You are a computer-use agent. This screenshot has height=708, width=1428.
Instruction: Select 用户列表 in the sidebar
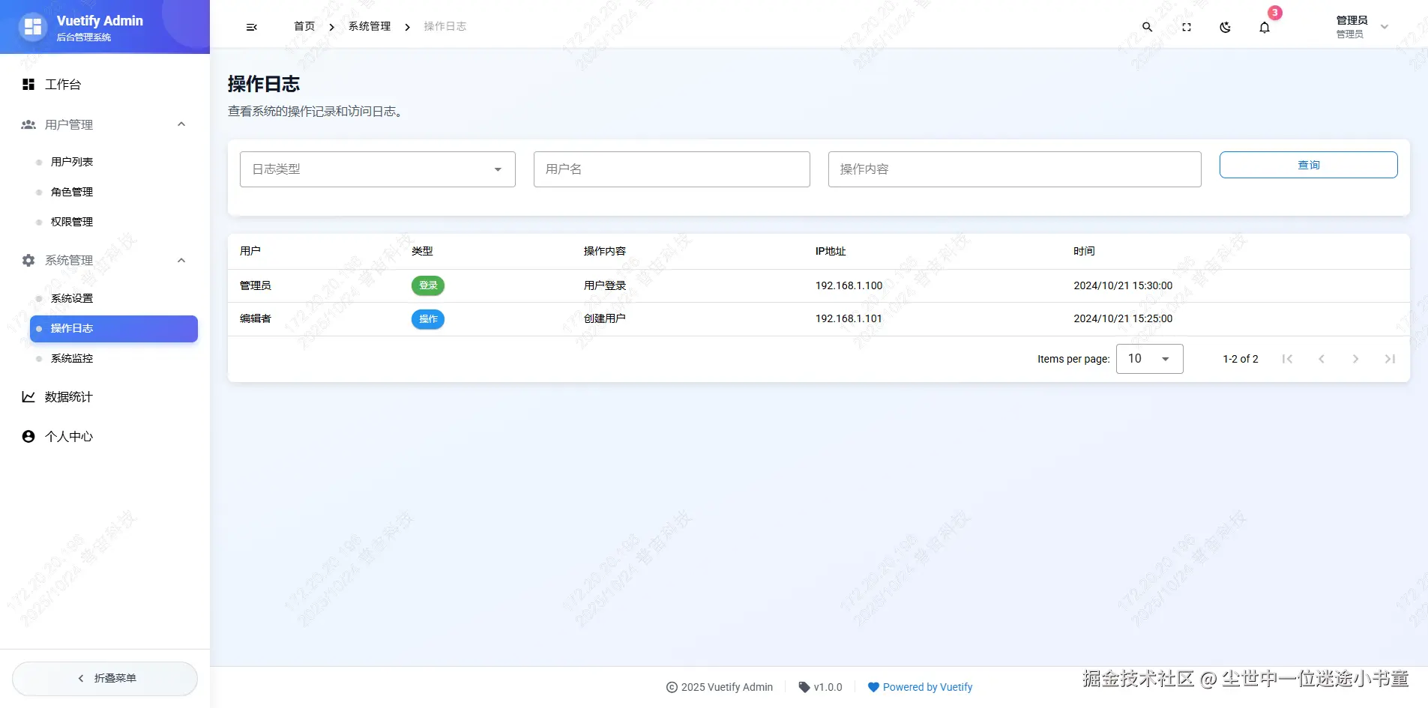[72, 161]
